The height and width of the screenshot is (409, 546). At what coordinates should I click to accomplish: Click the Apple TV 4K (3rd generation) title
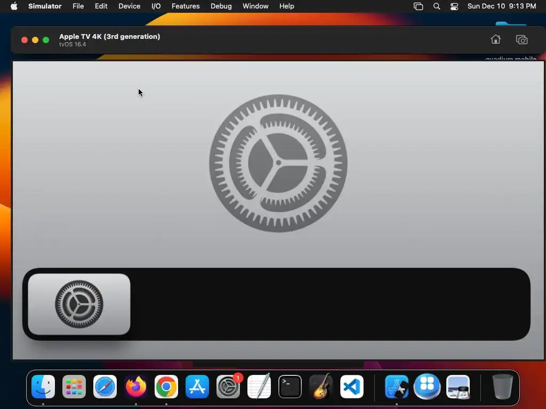[110, 37]
